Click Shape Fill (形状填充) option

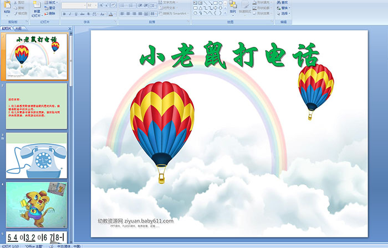coord(262,2)
